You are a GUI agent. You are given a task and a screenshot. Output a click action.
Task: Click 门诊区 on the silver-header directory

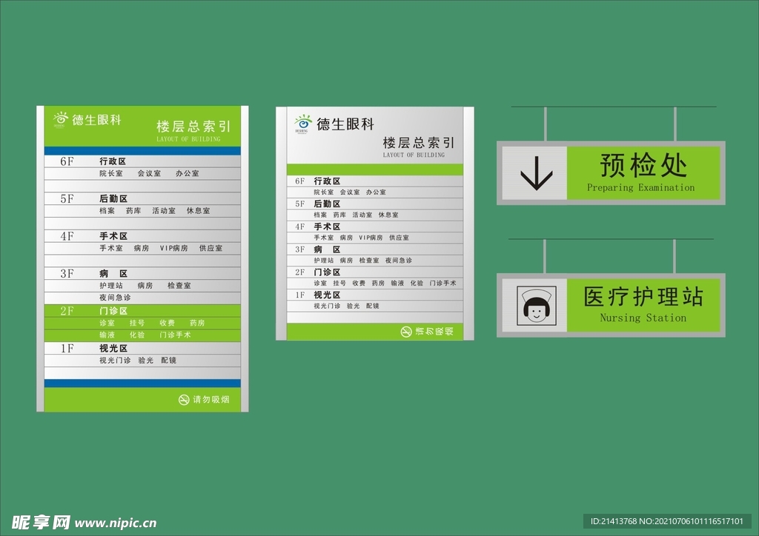(x=327, y=272)
